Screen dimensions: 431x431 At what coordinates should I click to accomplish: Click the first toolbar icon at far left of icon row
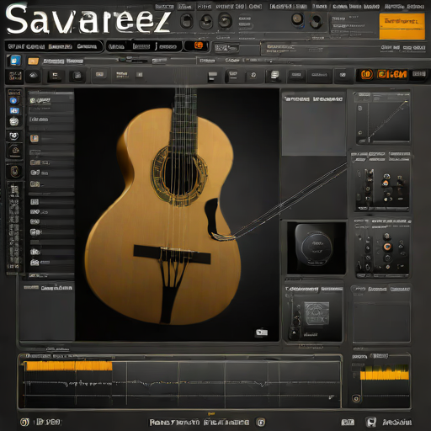[15, 76]
